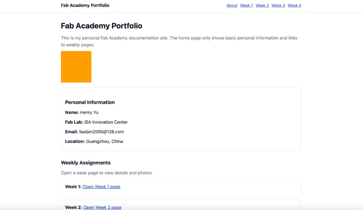Screen dimensions: 363x210
Task: Click the Open a week page instruction text
Action: pyautogui.click(x=107, y=173)
